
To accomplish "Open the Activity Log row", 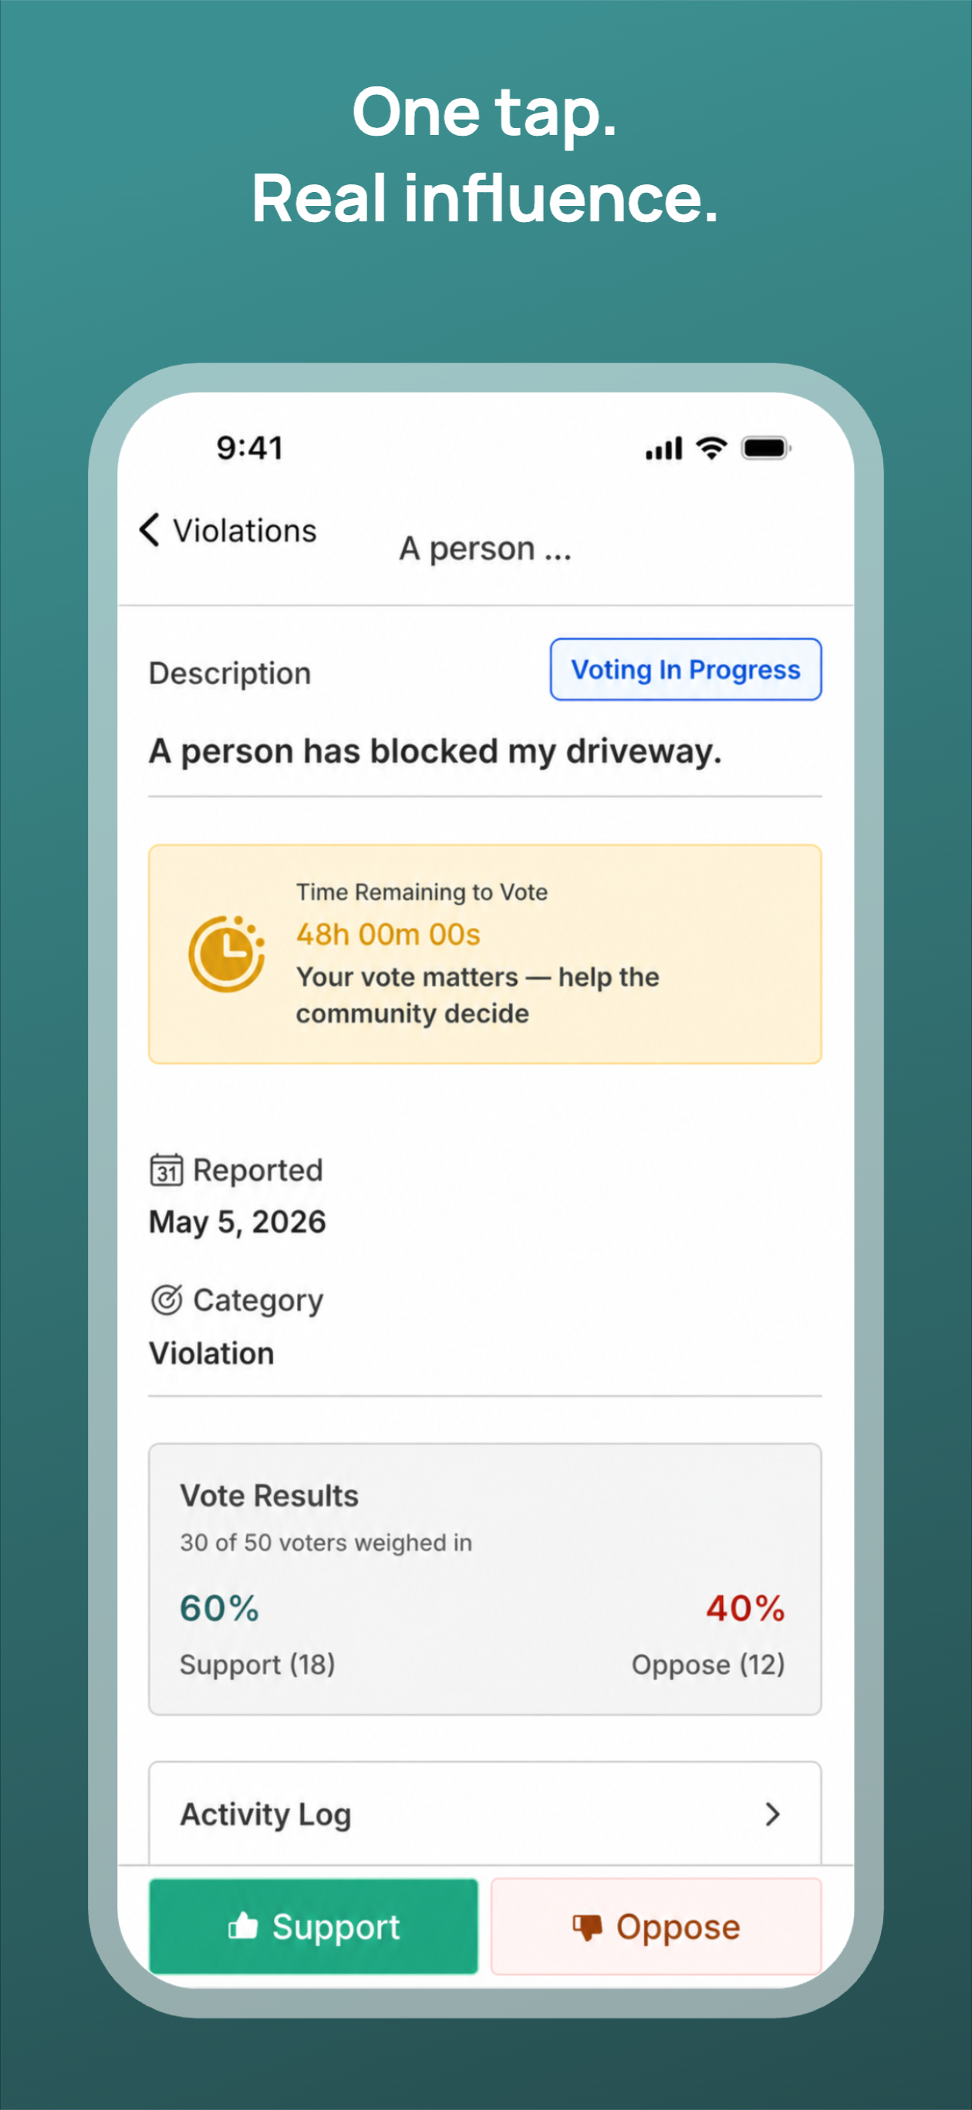I will pyautogui.click(x=485, y=1814).
